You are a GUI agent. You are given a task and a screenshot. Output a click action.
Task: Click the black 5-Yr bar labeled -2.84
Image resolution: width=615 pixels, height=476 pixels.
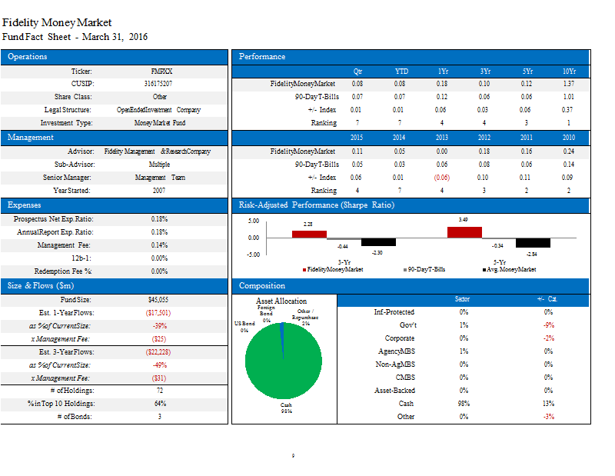click(533, 243)
